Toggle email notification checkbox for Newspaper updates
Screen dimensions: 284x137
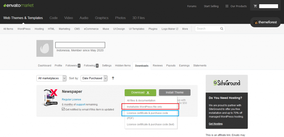click(x=63, y=109)
